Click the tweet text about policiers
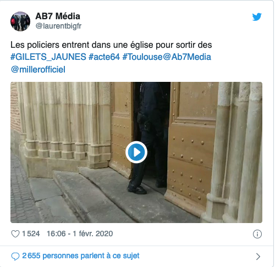275x267 pixels. (x=111, y=45)
